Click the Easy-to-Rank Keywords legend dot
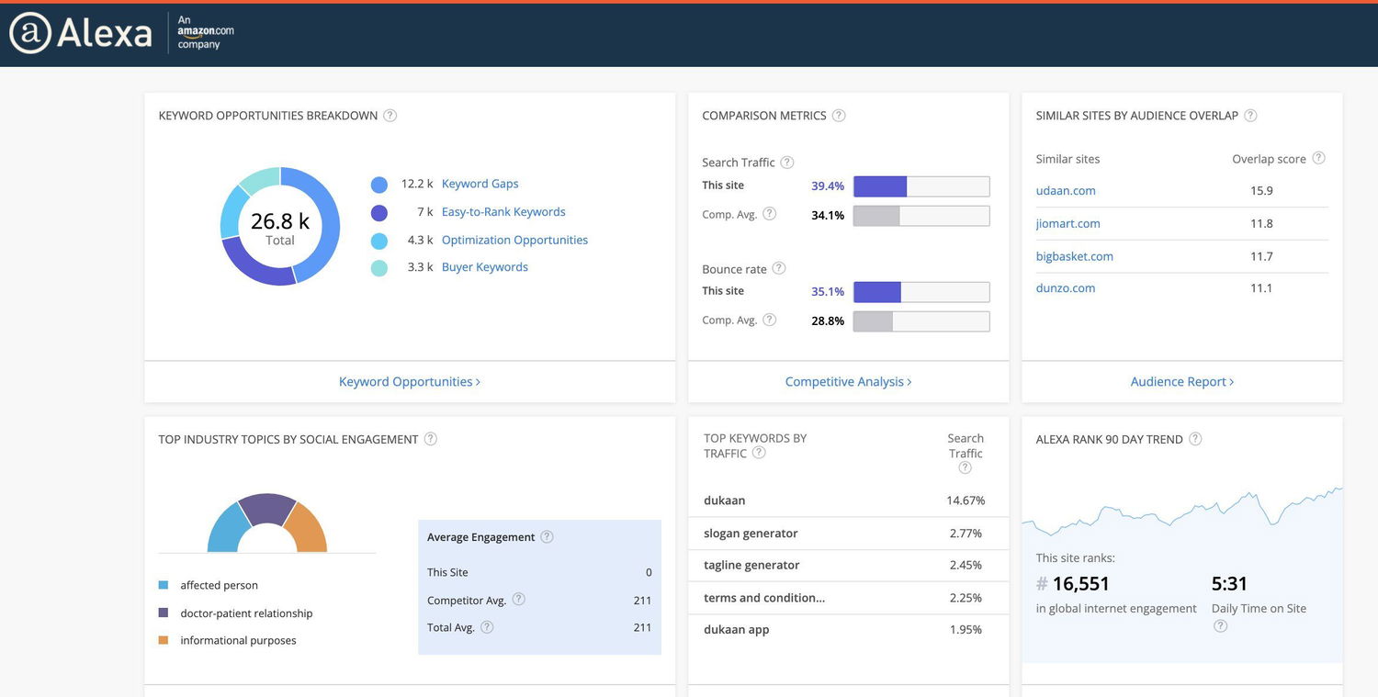Screen dimensions: 1378x697 pos(379,213)
